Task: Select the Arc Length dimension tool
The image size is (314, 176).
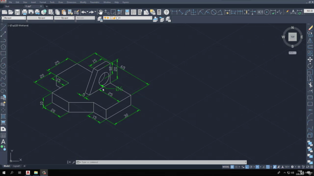Action: coord(187,12)
